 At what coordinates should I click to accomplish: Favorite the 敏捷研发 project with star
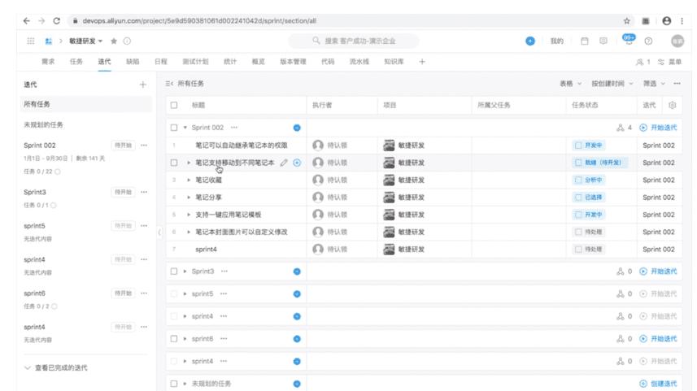(x=114, y=41)
